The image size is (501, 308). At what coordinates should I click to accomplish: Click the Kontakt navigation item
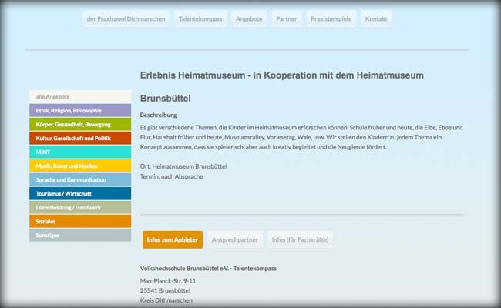pyautogui.click(x=376, y=18)
